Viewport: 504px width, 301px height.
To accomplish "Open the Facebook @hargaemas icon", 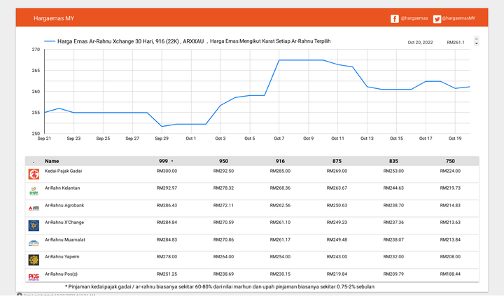I will (395, 19).
